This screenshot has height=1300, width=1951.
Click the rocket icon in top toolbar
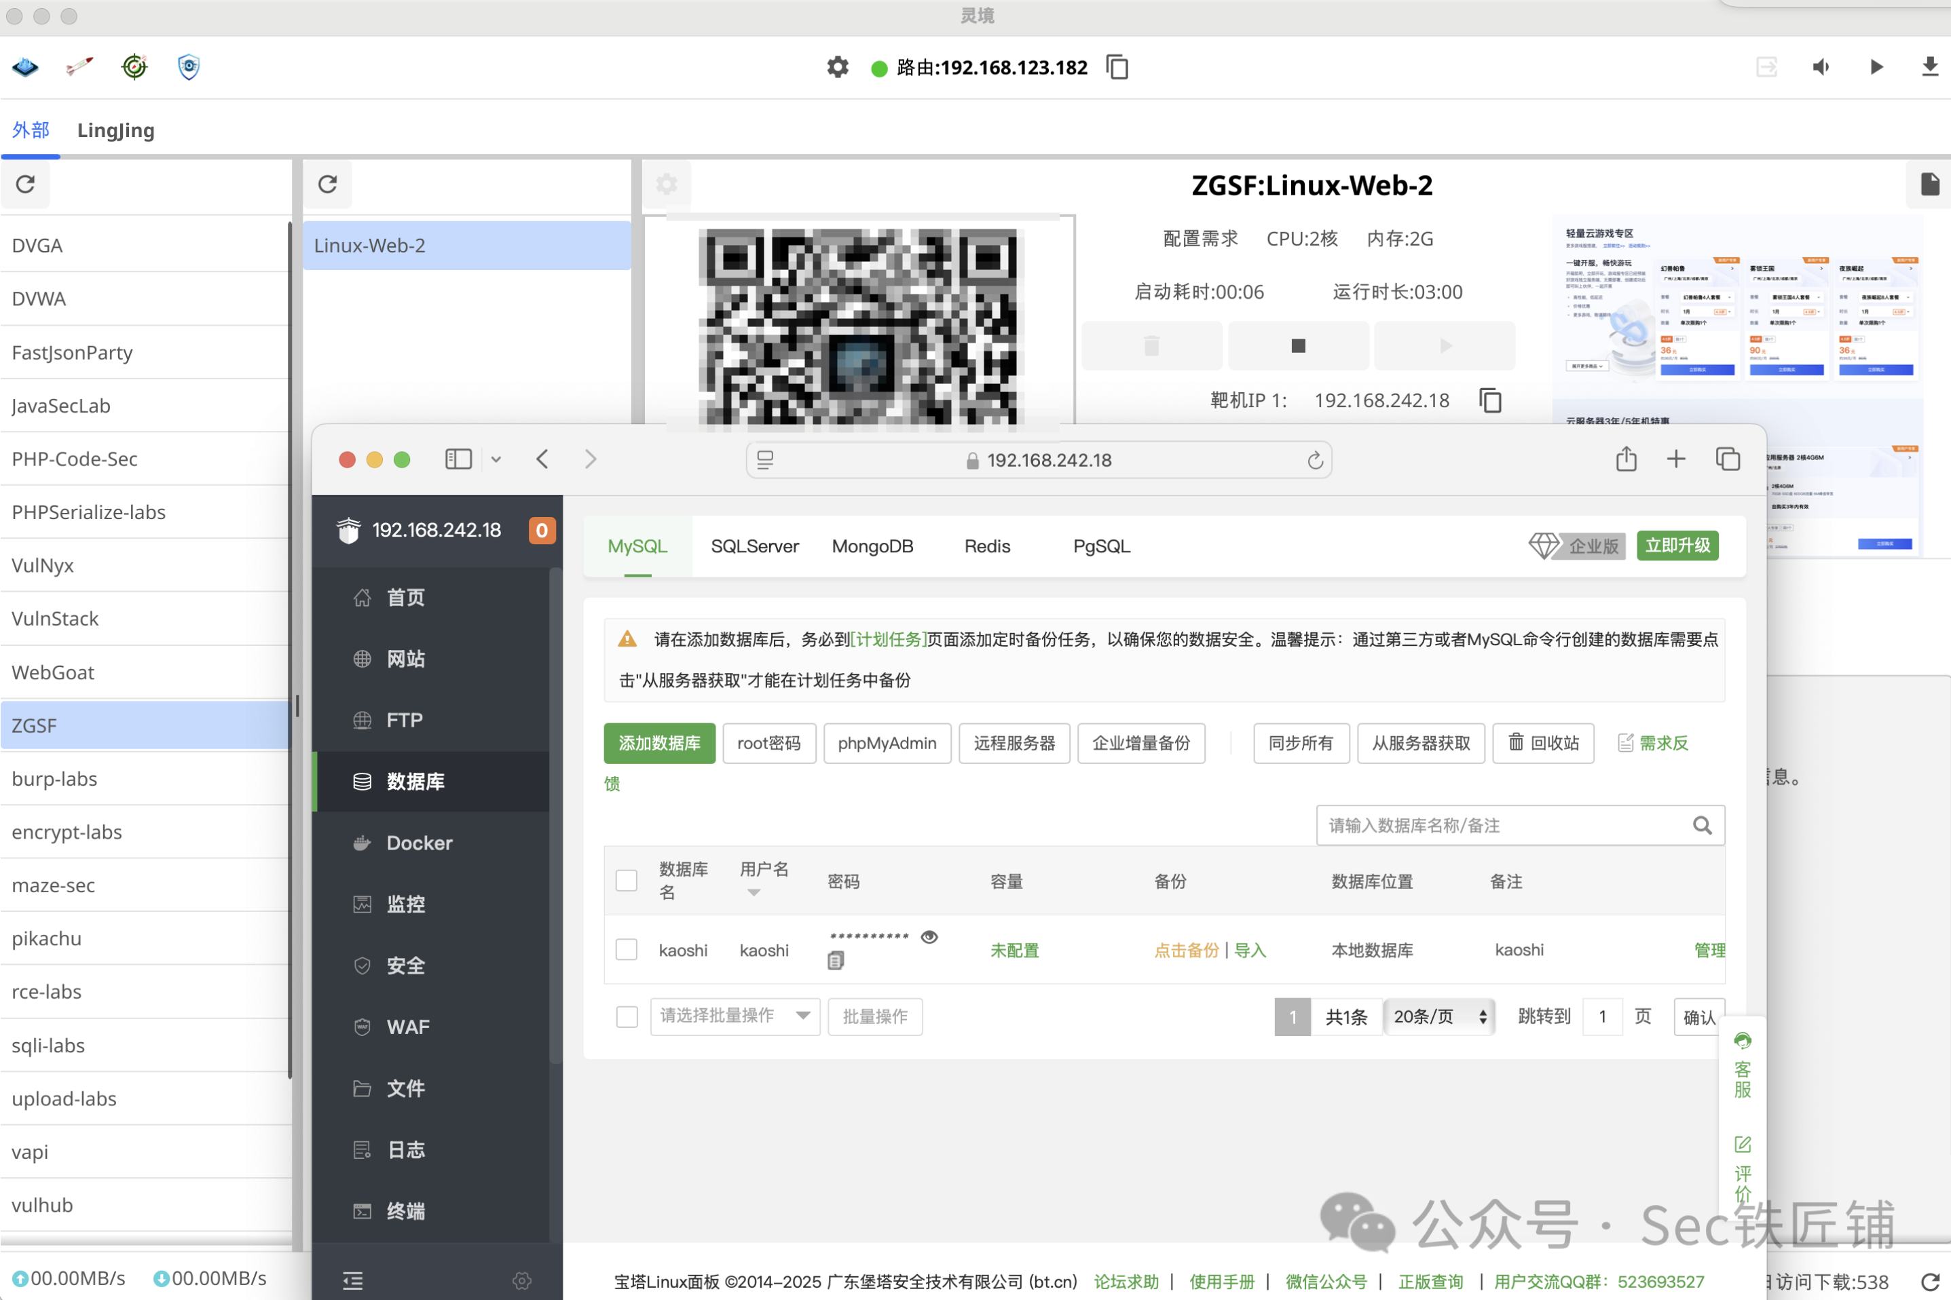tap(79, 66)
